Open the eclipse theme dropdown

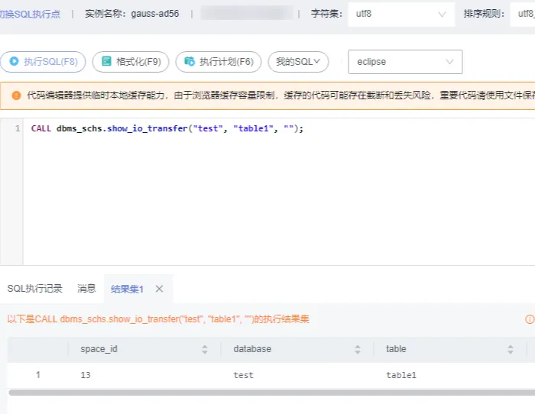click(x=405, y=62)
